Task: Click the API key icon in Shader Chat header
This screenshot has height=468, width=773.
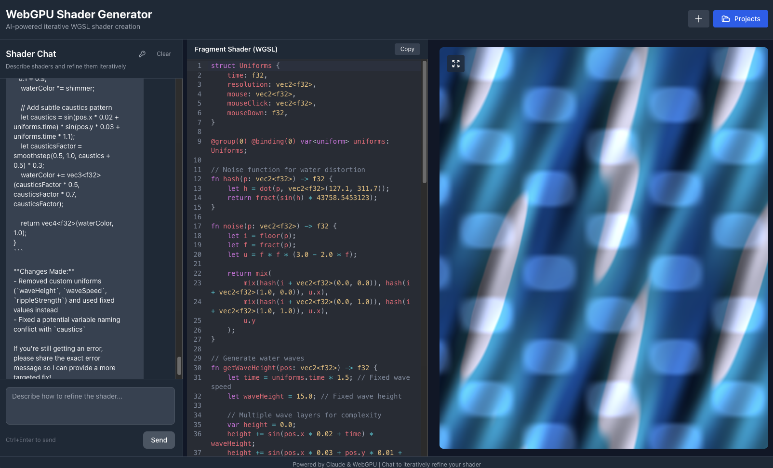Action: tap(142, 53)
